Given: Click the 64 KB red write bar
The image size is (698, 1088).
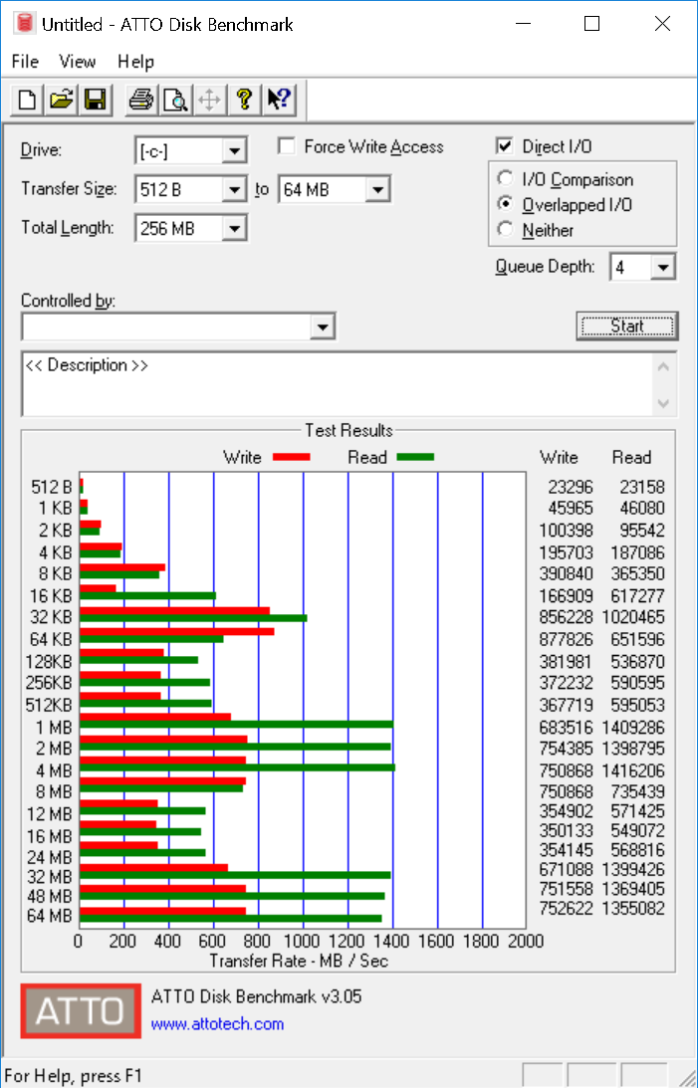Looking at the screenshot, I should [177, 631].
